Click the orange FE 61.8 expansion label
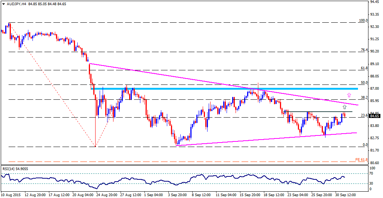The image size is (383, 198). click(361, 160)
